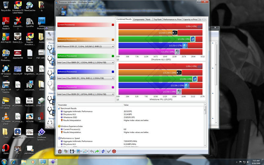Open NewsLeecher desktop shortcut

(30, 6)
